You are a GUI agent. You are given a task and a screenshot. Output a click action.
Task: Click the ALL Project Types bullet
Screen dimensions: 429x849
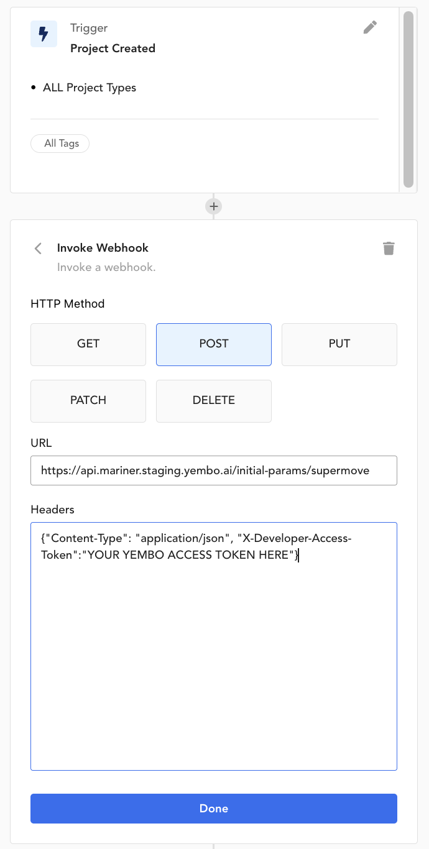[x=90, y=88]
